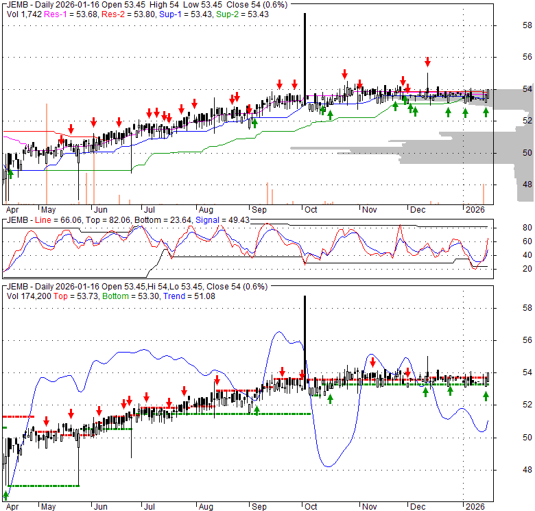Click the red arrow above late October in top chart
This screenshot has width=535, height=511.
pyautogui.click(x=345, y=73)
